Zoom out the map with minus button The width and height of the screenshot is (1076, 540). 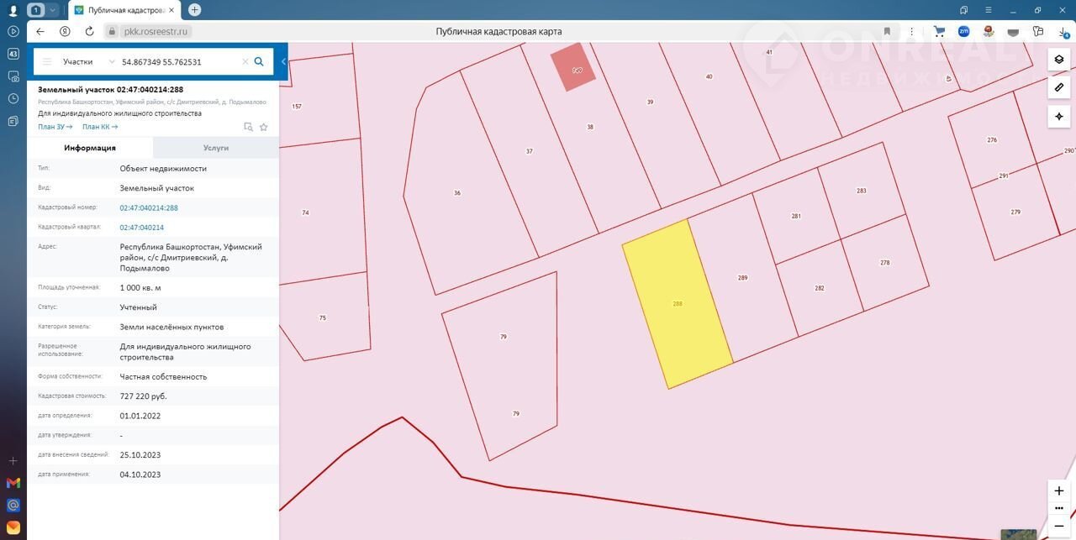1058,527
